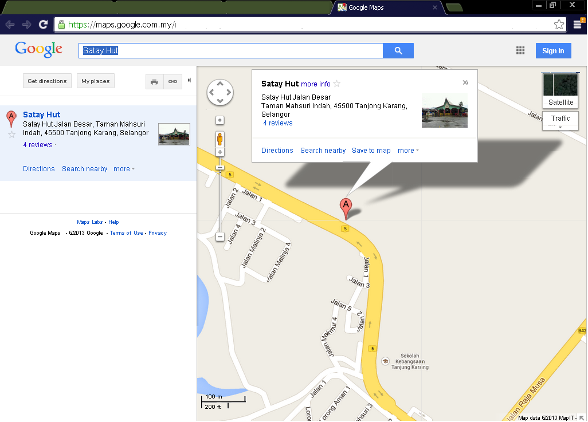Toggle the Traffic layer
The image size is (588, 422).
[x=560, y=119]
